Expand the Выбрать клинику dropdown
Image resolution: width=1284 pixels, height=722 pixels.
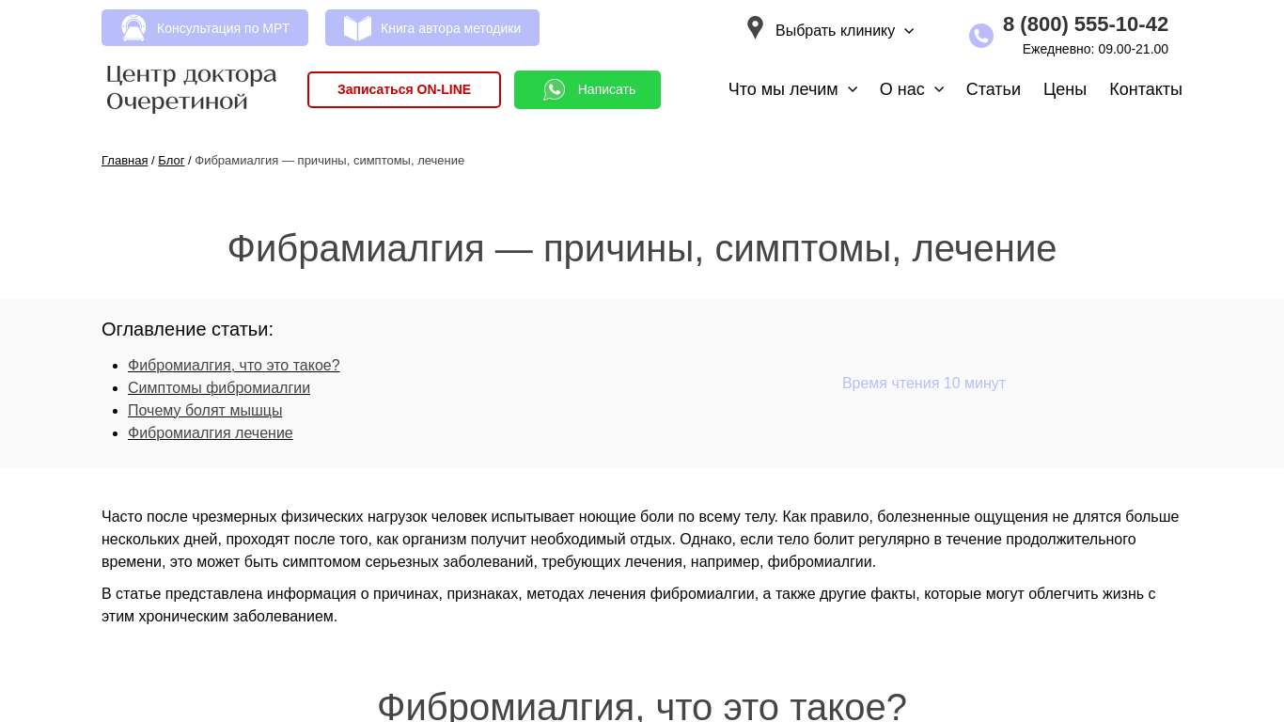[x=844, y=30]
